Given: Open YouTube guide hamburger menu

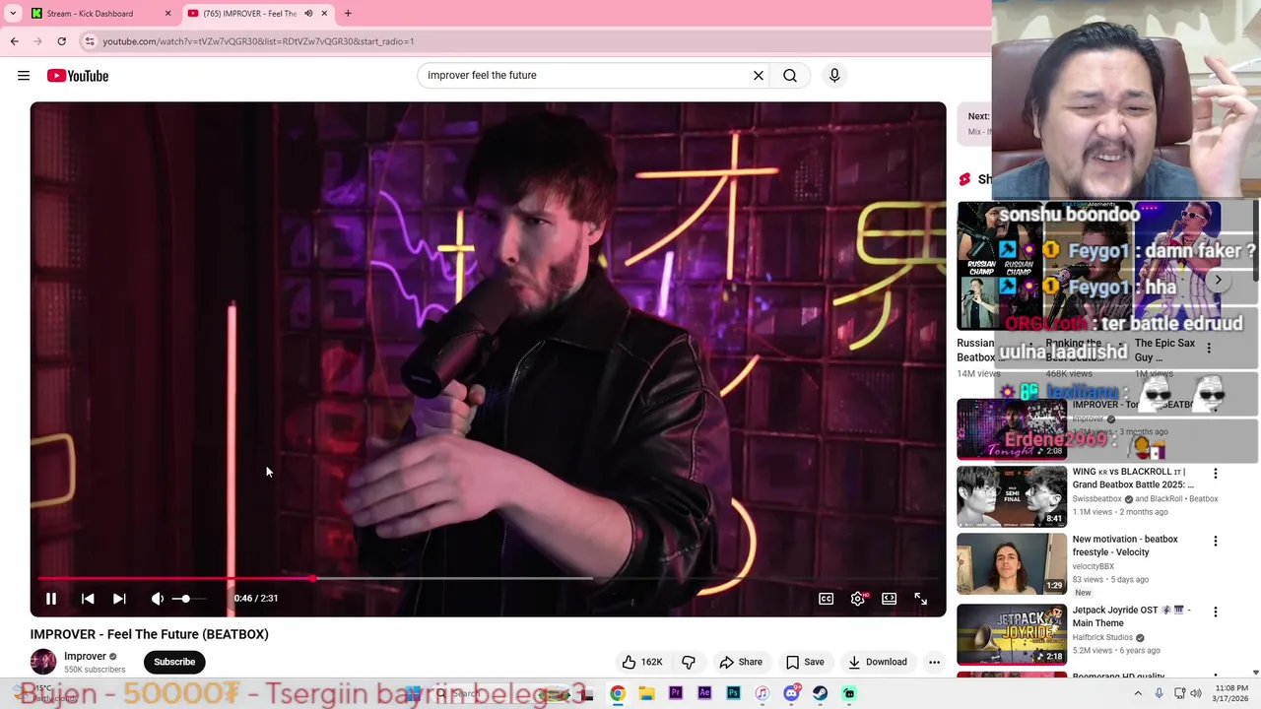Looking at the screenshot, I should pos(24,76).
